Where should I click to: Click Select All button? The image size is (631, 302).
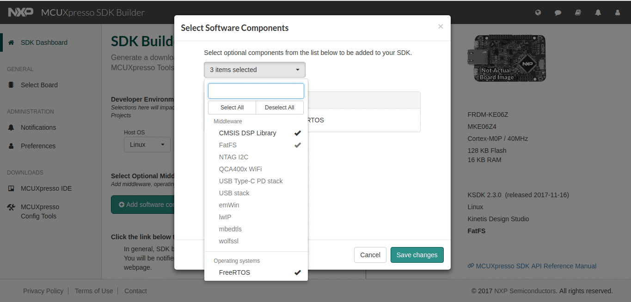(x=232, y=108)
